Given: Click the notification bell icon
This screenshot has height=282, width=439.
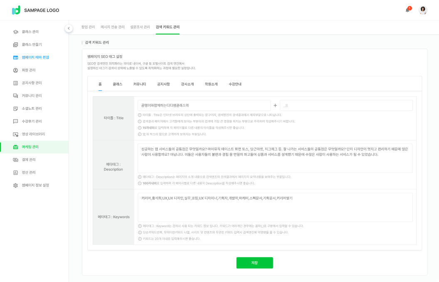Looking at the screenshot, I should point(408,10).
